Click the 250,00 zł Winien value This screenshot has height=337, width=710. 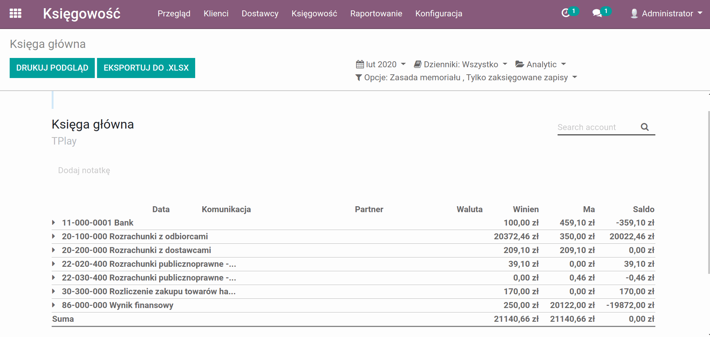(x=521, y=305)
